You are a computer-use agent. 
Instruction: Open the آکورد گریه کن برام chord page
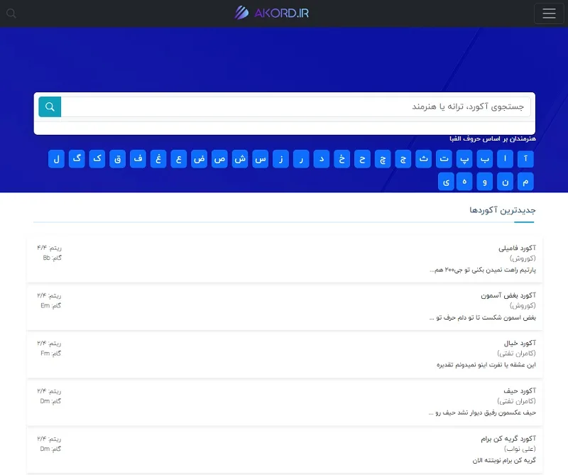508,438
